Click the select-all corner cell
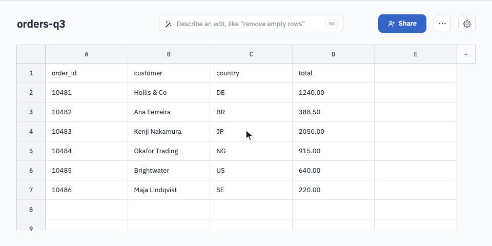This screenshot has width=492, height=246. 31,54
